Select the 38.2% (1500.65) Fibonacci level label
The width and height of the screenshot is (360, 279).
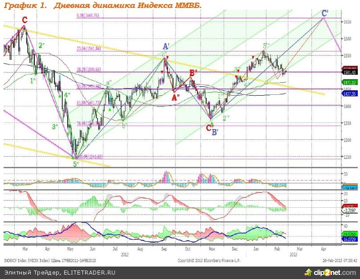pos(89,69)
